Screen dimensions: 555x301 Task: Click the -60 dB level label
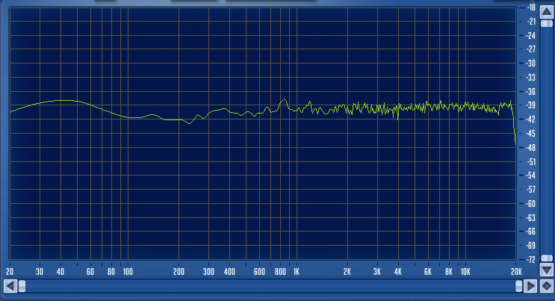tap(530, 204)
